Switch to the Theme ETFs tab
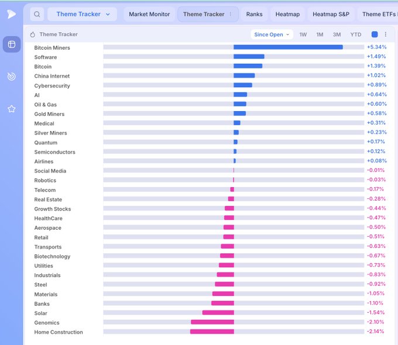The width and height of the screenshot is (398, 345). point(379,14)
